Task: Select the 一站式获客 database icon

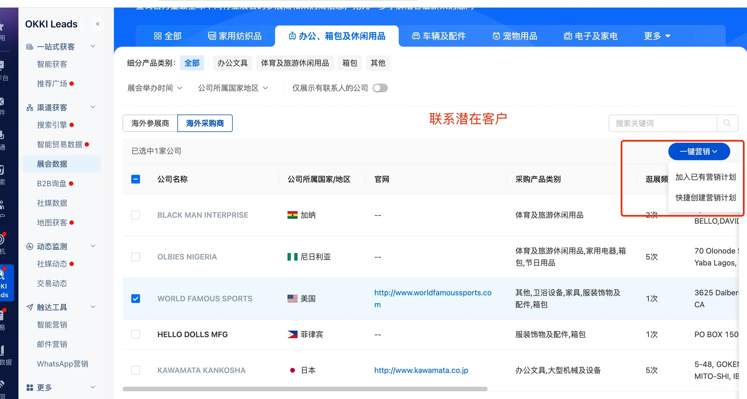Action: point(30,46)
